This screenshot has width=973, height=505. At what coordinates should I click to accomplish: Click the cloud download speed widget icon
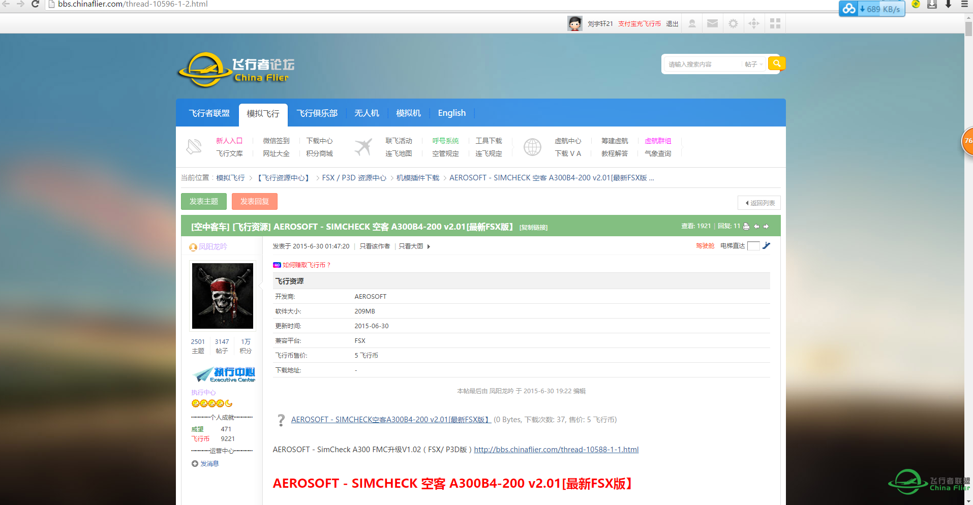pyautogui.click(x=849, y=9)
